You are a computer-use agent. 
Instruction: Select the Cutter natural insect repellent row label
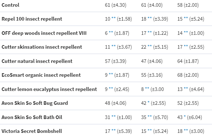click(x=37, y=61)
